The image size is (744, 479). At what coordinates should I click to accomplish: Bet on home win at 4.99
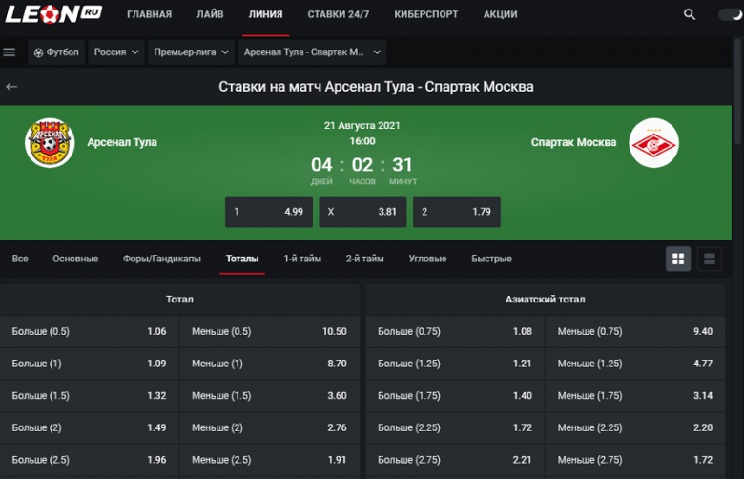click(x=268, y=212)
